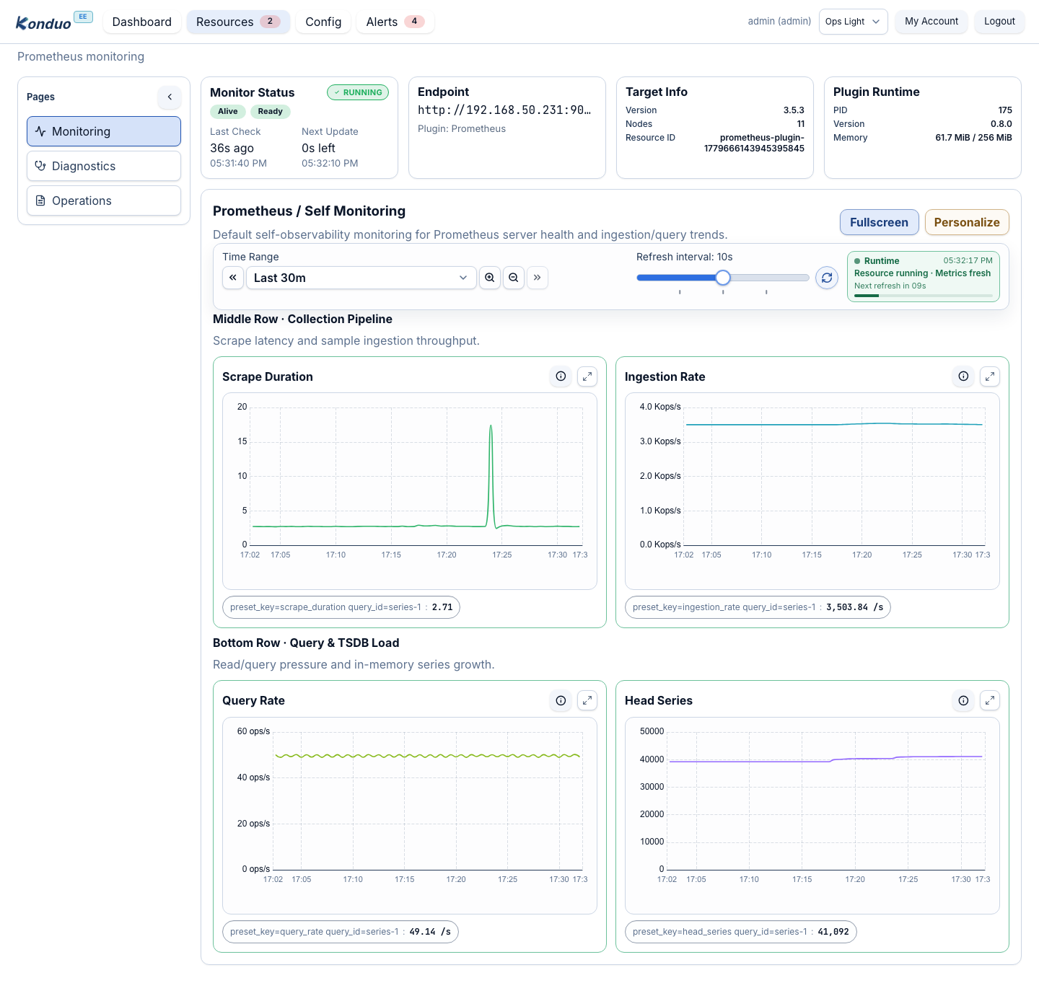Collapse the Pages sidebar chevron
Viewport: 1039px width, 983px height.
(x=170, y=97)
